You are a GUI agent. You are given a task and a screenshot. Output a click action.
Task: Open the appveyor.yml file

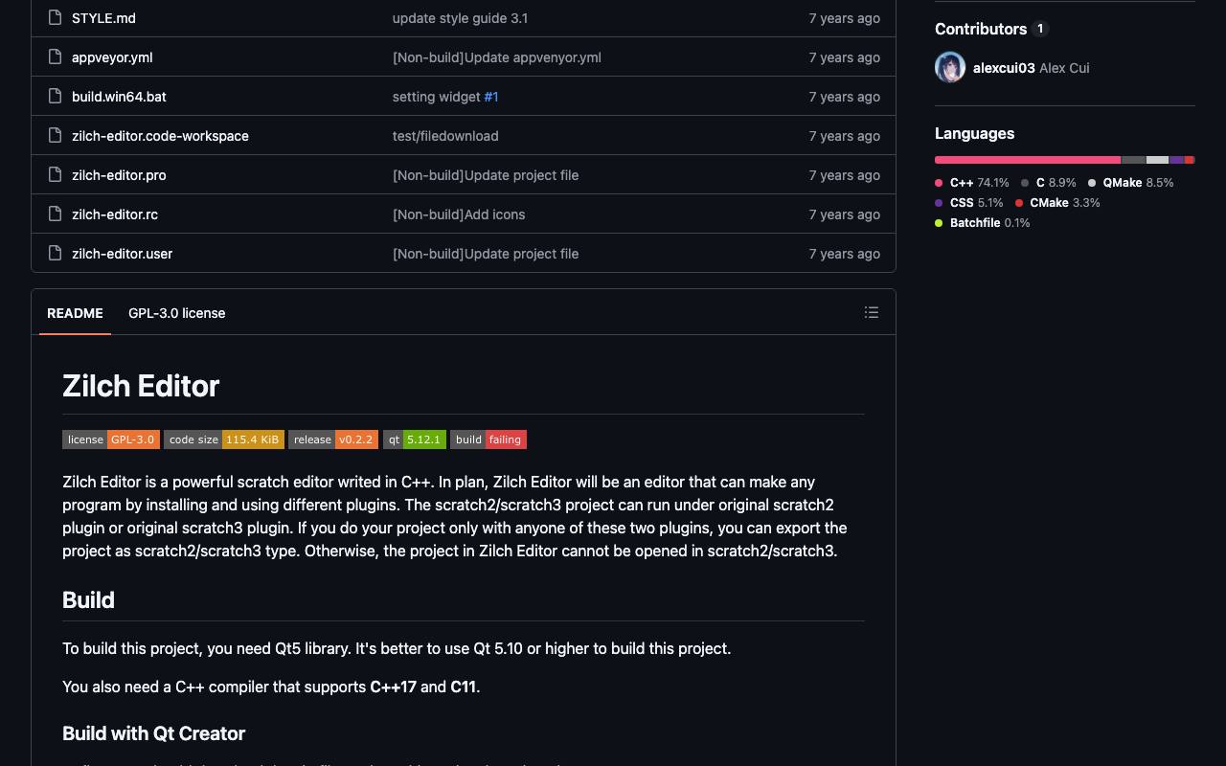click(x=112, y=57)
